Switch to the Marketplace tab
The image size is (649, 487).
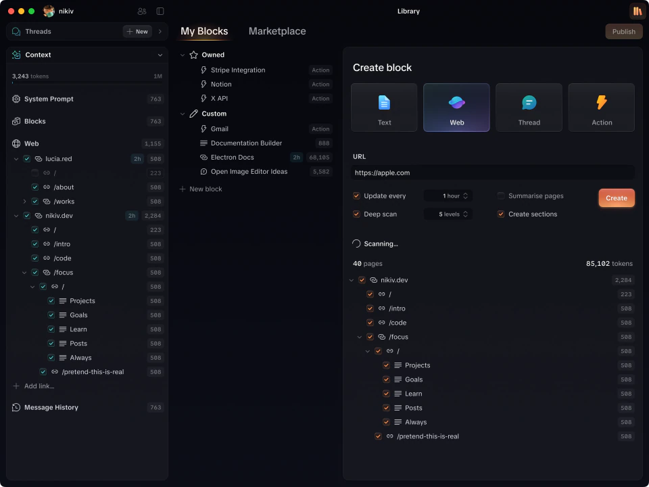(x=277, y=31)
